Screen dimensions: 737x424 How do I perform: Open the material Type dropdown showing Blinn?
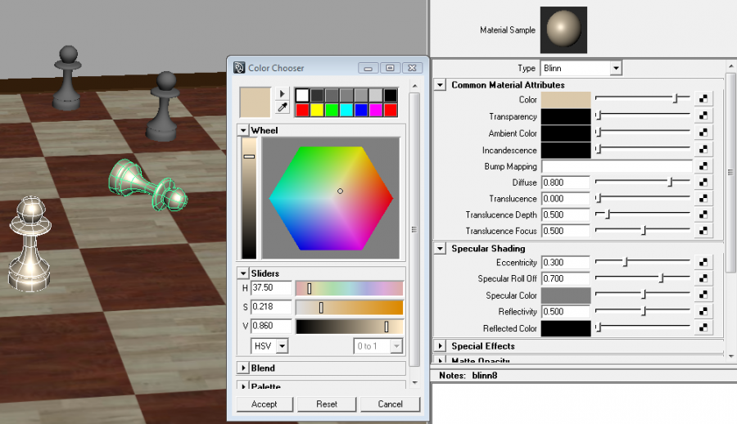tap(580, 69)
